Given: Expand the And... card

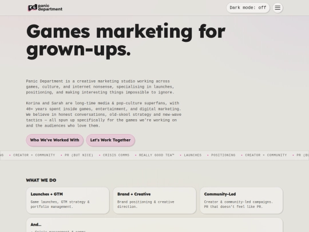Looking at the screenshot, I should click(x=154, y=225).
